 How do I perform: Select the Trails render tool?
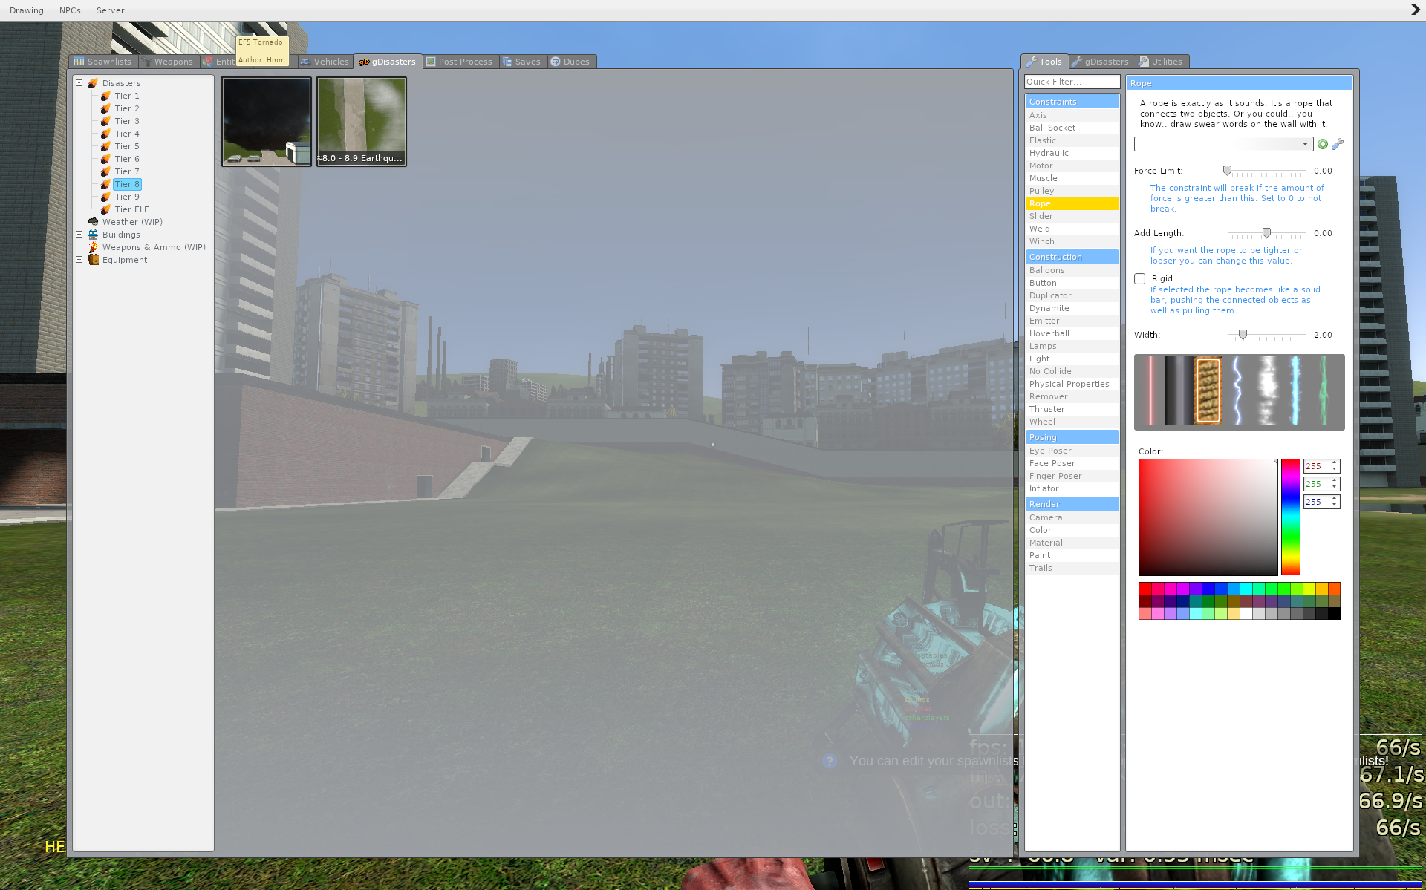(x=1072, y=568)
